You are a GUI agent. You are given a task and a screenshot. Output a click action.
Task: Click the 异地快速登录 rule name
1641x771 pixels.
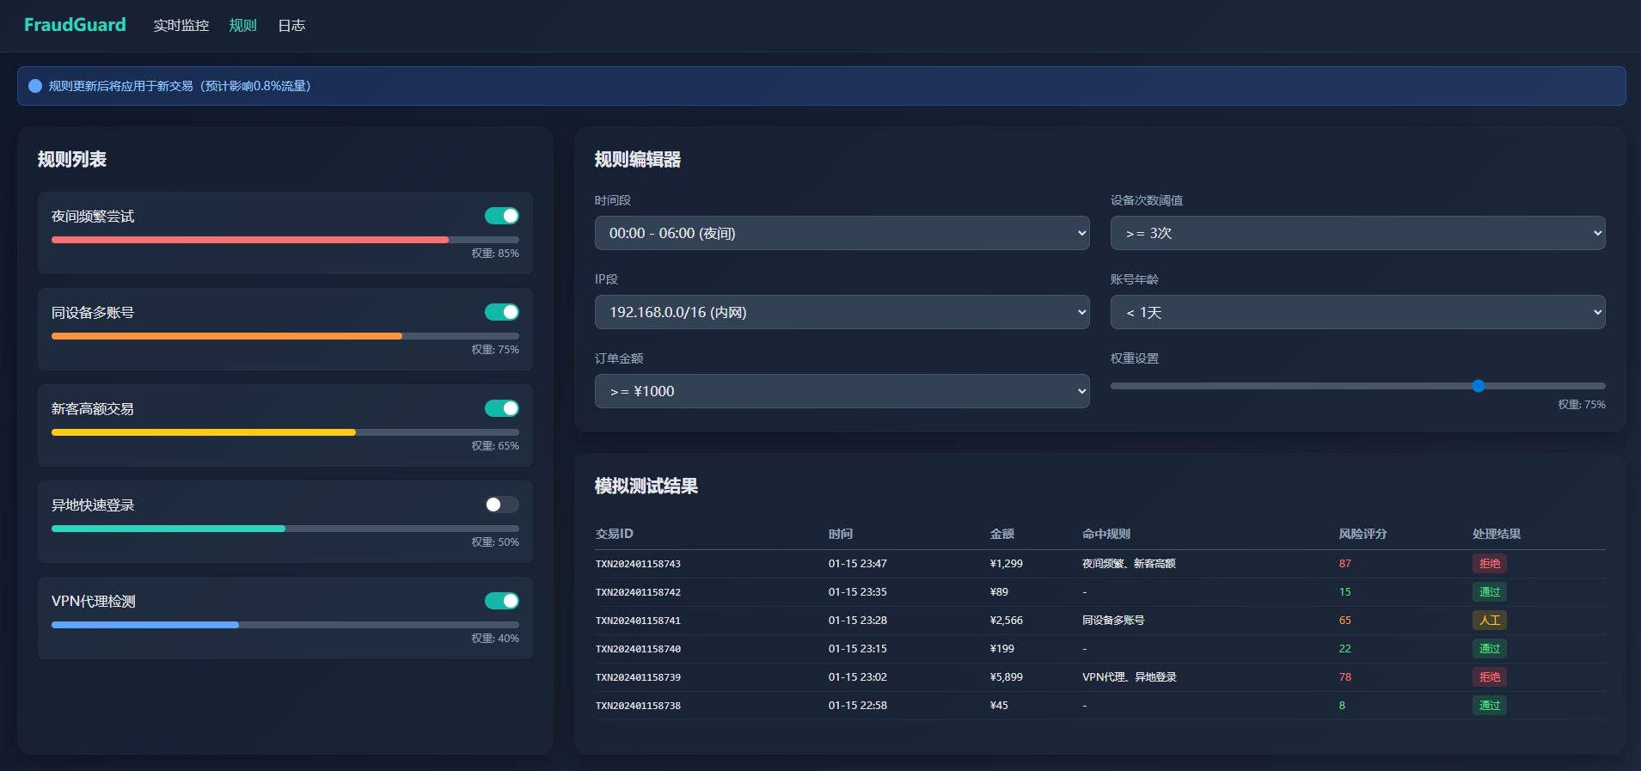pos(93,505)
